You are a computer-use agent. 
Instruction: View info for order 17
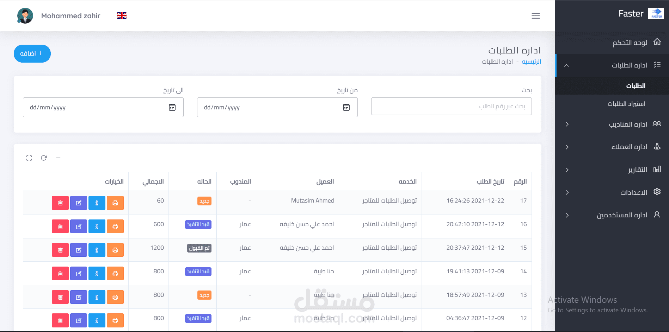click(97, 203)
